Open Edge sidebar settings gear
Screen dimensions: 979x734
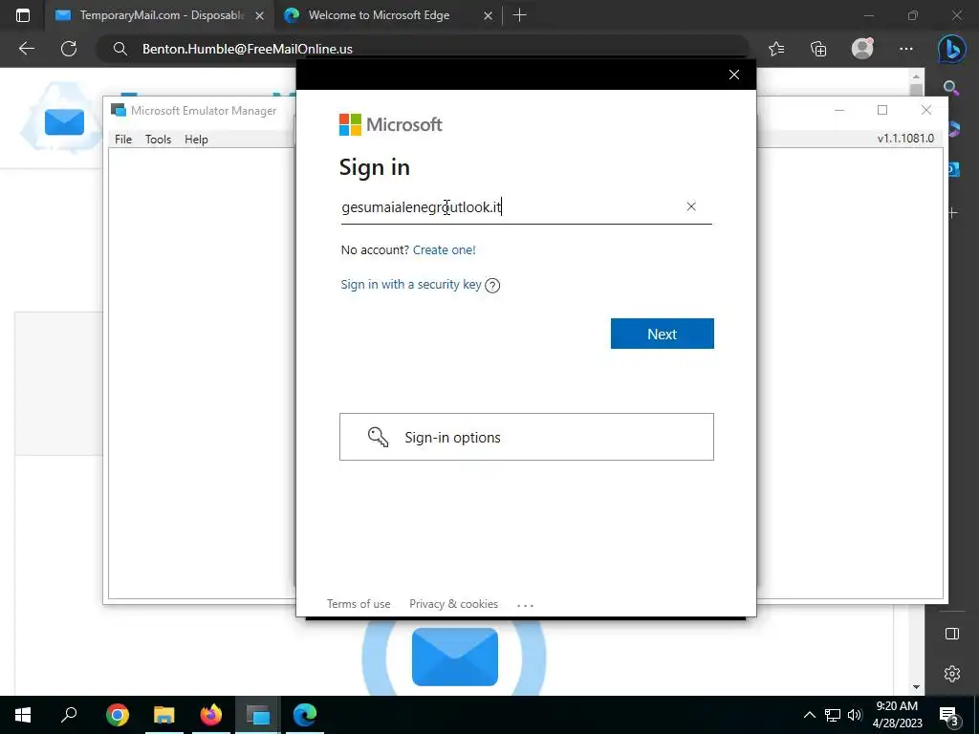tap(952, 674)
